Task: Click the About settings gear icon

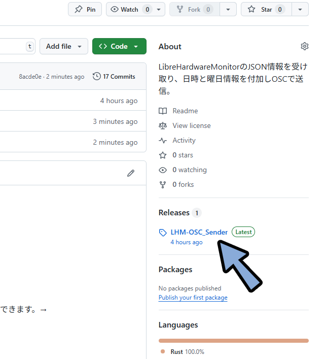Action: point(305,46)
